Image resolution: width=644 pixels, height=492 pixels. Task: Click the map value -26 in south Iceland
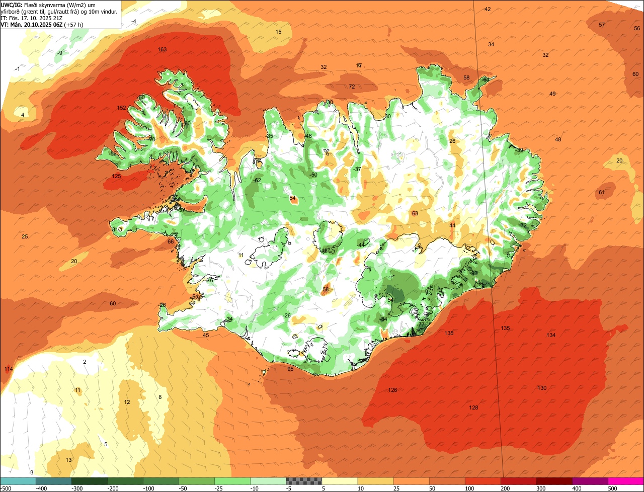tap(287, 315)
